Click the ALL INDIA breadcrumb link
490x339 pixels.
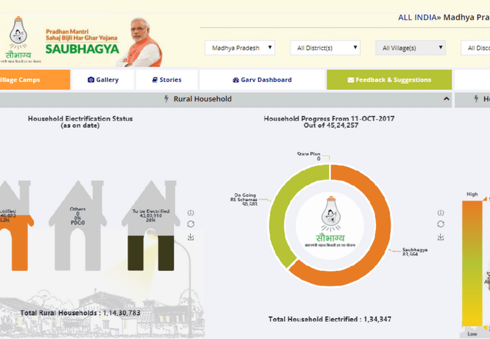[x=416, y=18]
